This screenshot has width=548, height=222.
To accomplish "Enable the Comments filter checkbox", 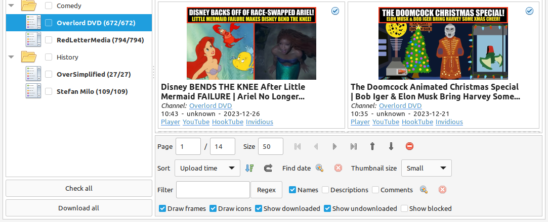I will tap(375, 190).
